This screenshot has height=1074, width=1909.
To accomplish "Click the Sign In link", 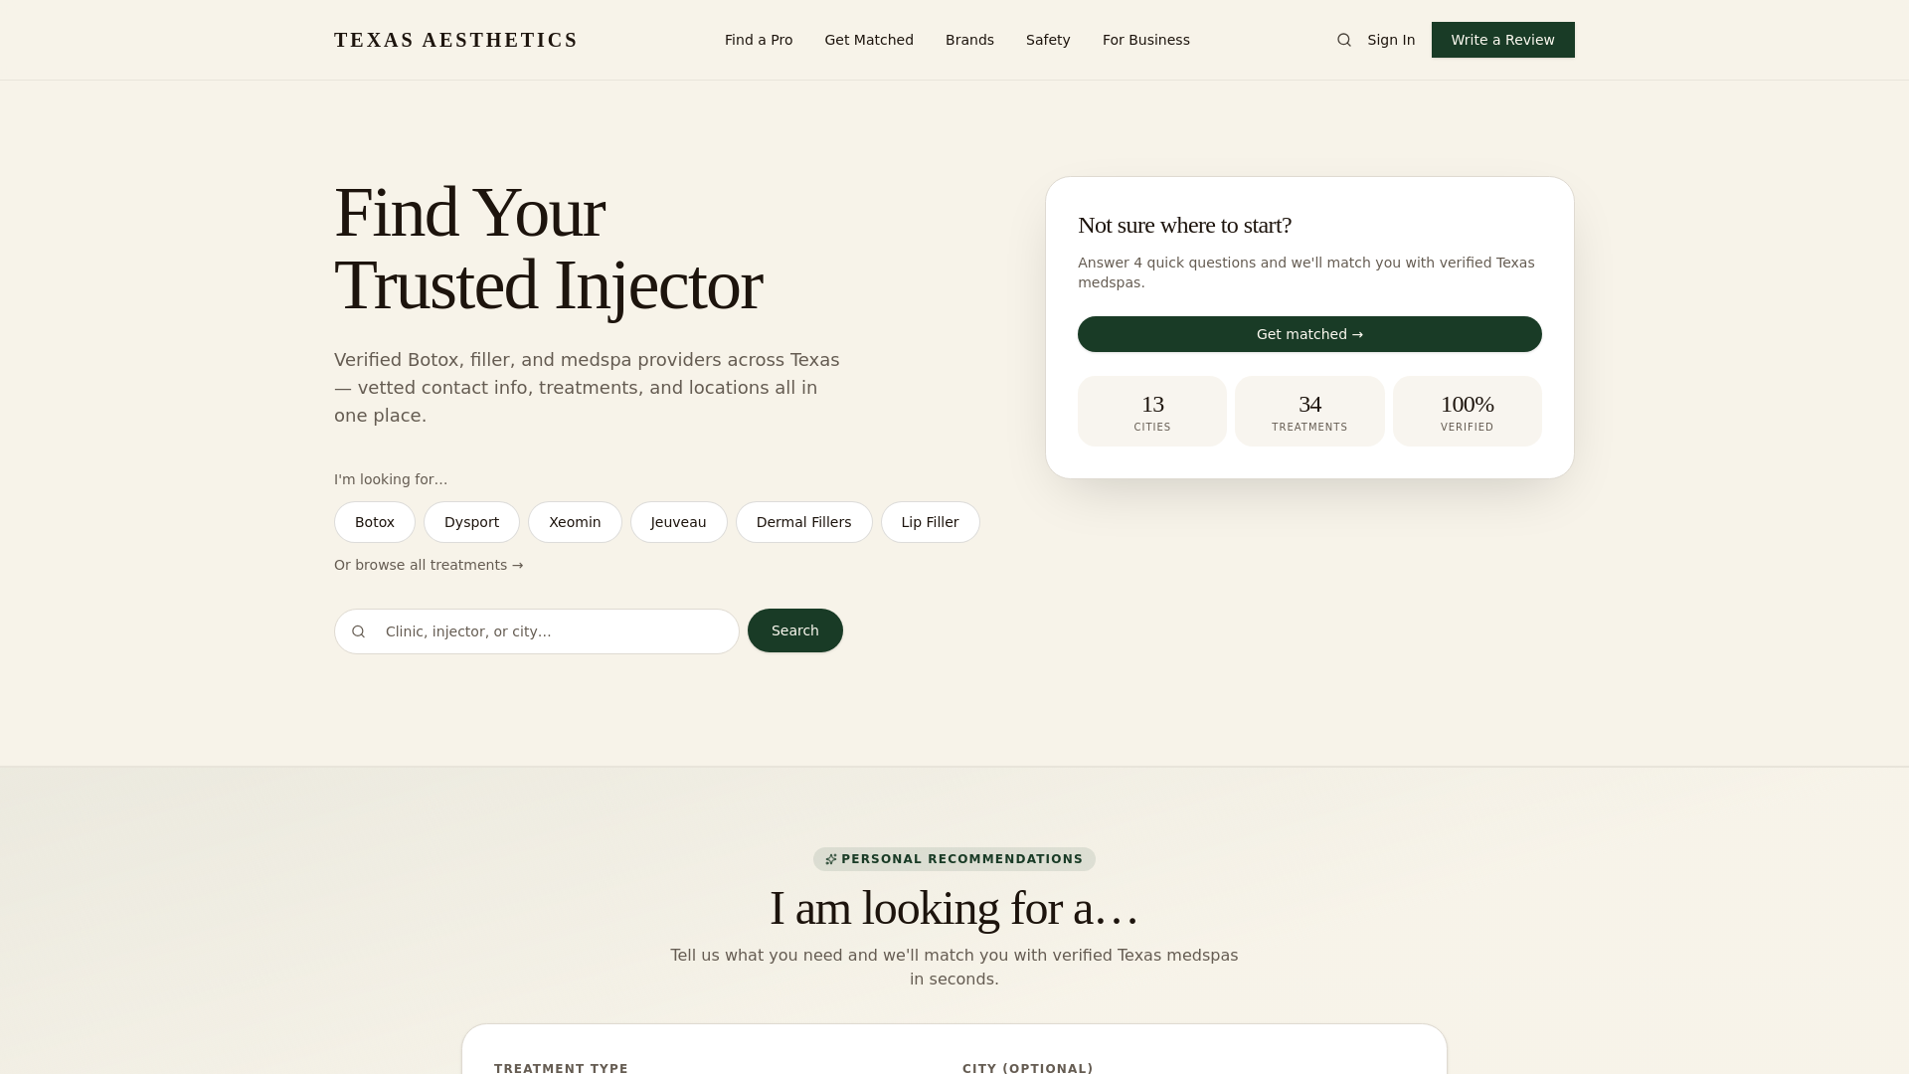I will pyautogui.click(x=1391, y=40).
